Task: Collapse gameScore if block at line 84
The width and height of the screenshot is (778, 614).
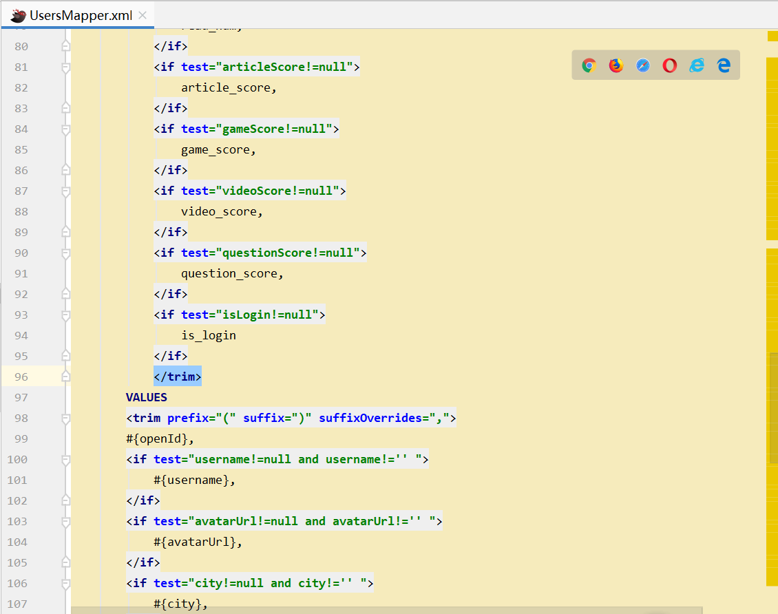Action: point(65,129)
